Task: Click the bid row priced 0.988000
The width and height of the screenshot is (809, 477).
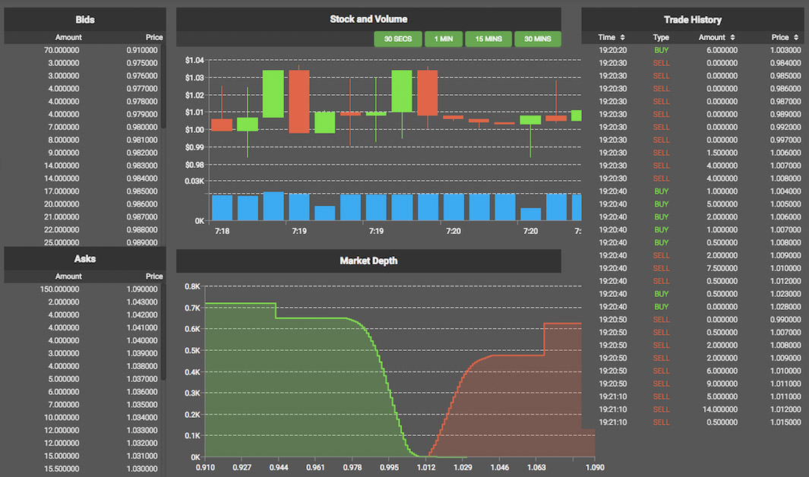Action: pos(83,229)
